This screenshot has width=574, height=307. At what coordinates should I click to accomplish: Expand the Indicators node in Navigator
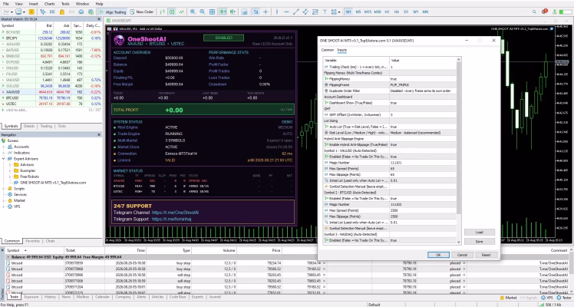[x=4, y=153]
